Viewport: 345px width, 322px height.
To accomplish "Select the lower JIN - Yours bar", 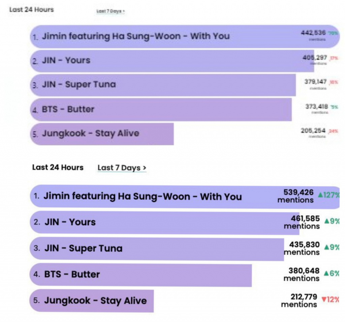I will [x=164, y=222].
